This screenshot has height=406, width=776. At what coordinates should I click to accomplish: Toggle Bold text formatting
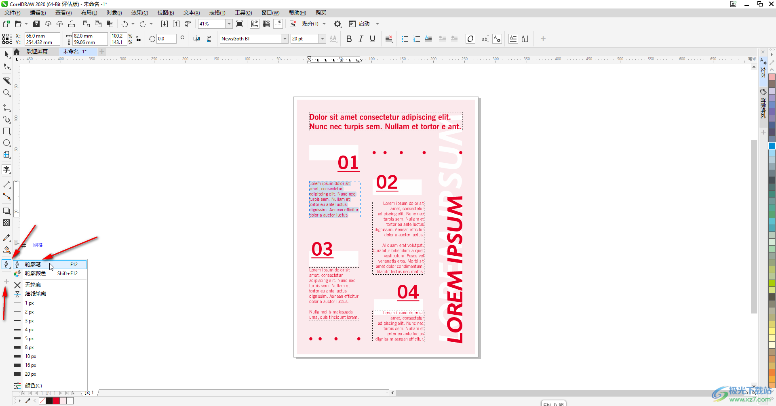click(x=349, y=39)
